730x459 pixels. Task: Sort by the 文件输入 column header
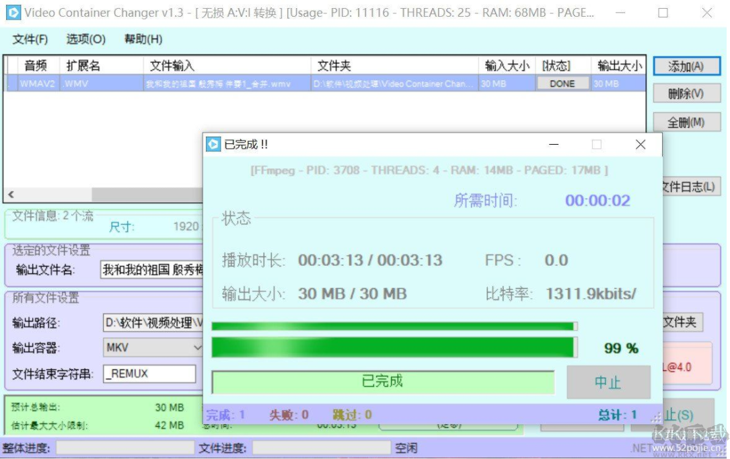click(229, 65)
